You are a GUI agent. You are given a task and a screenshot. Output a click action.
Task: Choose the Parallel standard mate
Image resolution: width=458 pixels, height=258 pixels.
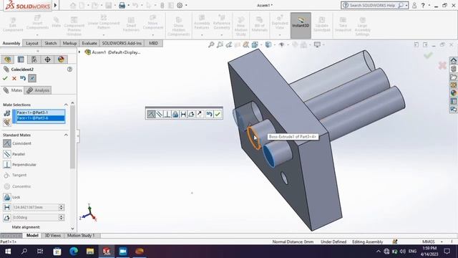(x=14, y=154)
